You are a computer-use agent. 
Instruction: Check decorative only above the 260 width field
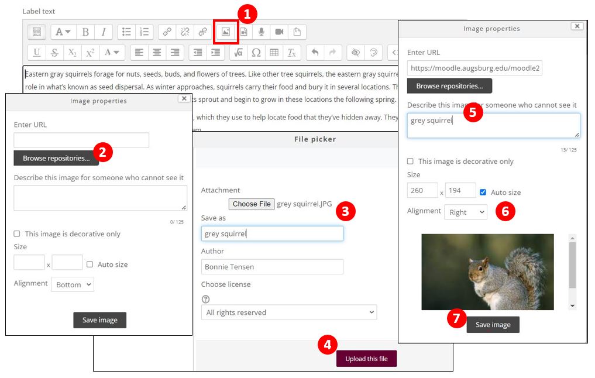tap(410, 161)
